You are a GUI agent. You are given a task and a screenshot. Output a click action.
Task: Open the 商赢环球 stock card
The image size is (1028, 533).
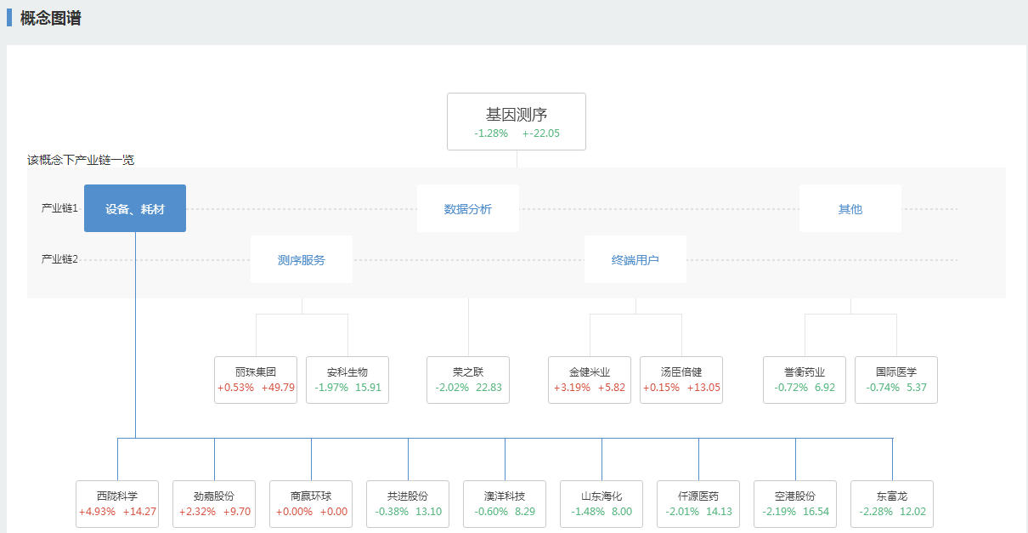[x=311, y=504]
